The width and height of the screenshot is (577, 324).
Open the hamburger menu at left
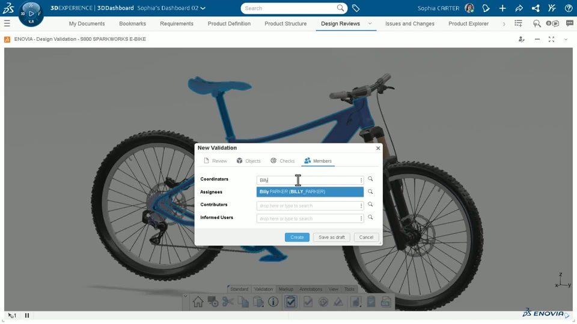click(x=7, y=23)
